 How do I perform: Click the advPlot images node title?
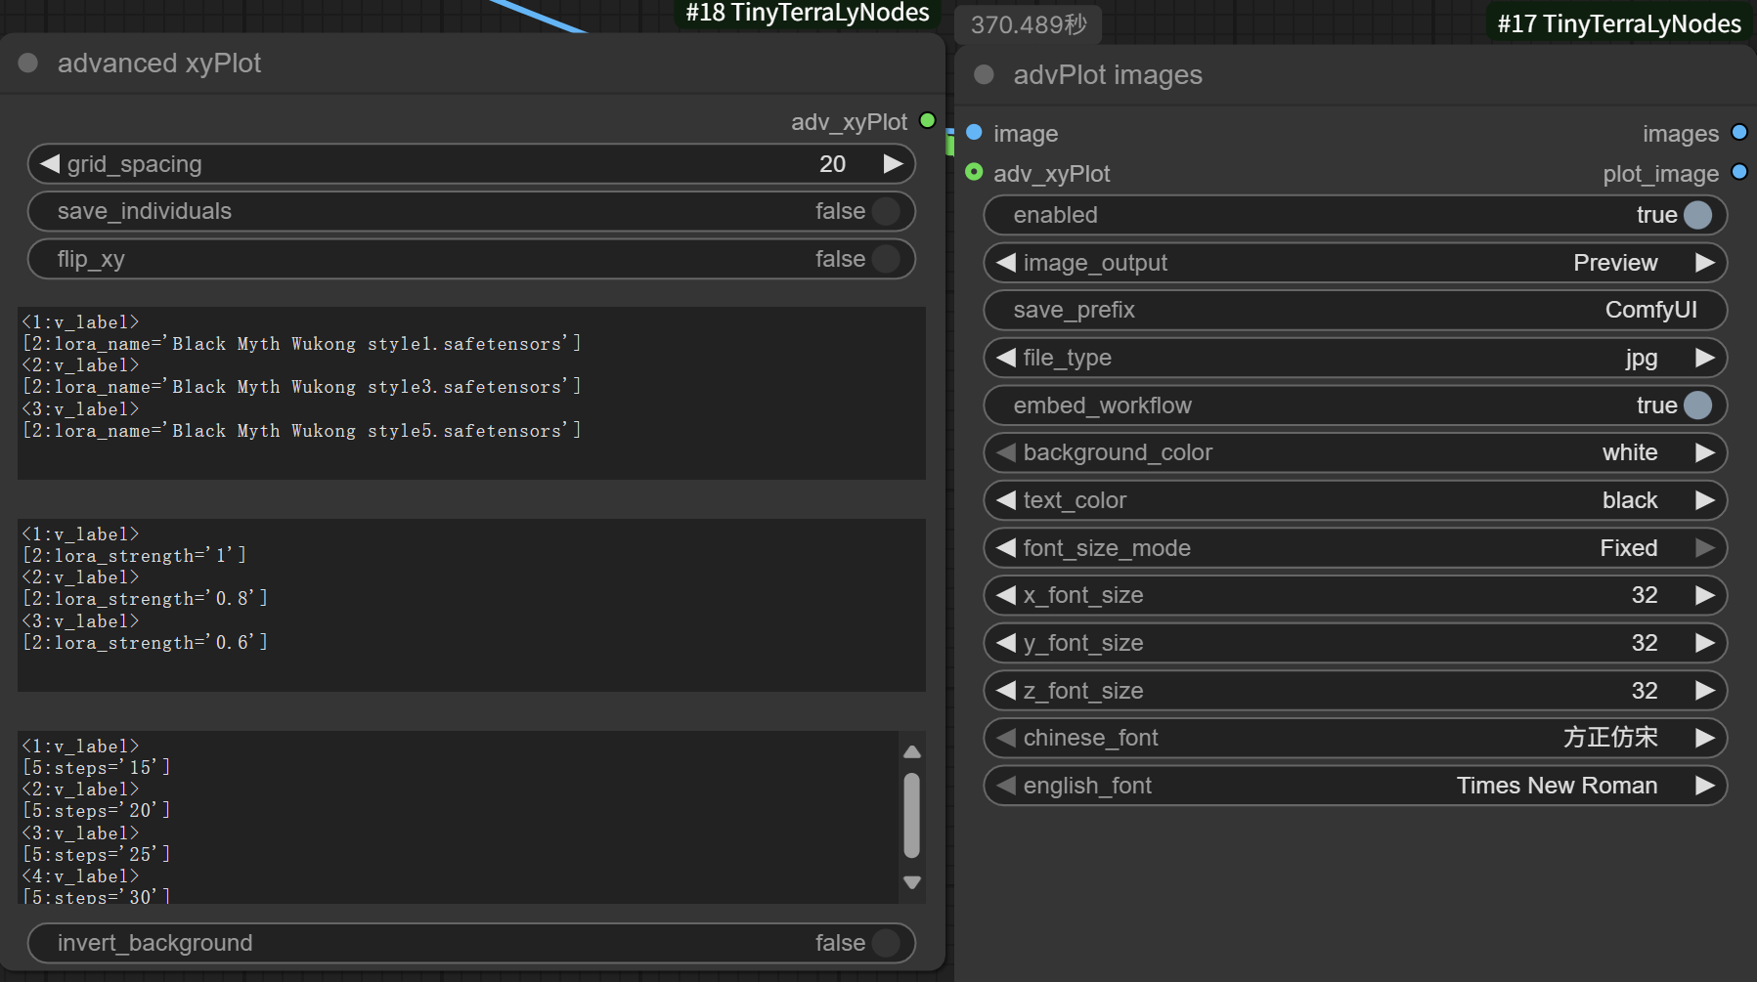click(x=1108, y=74)
